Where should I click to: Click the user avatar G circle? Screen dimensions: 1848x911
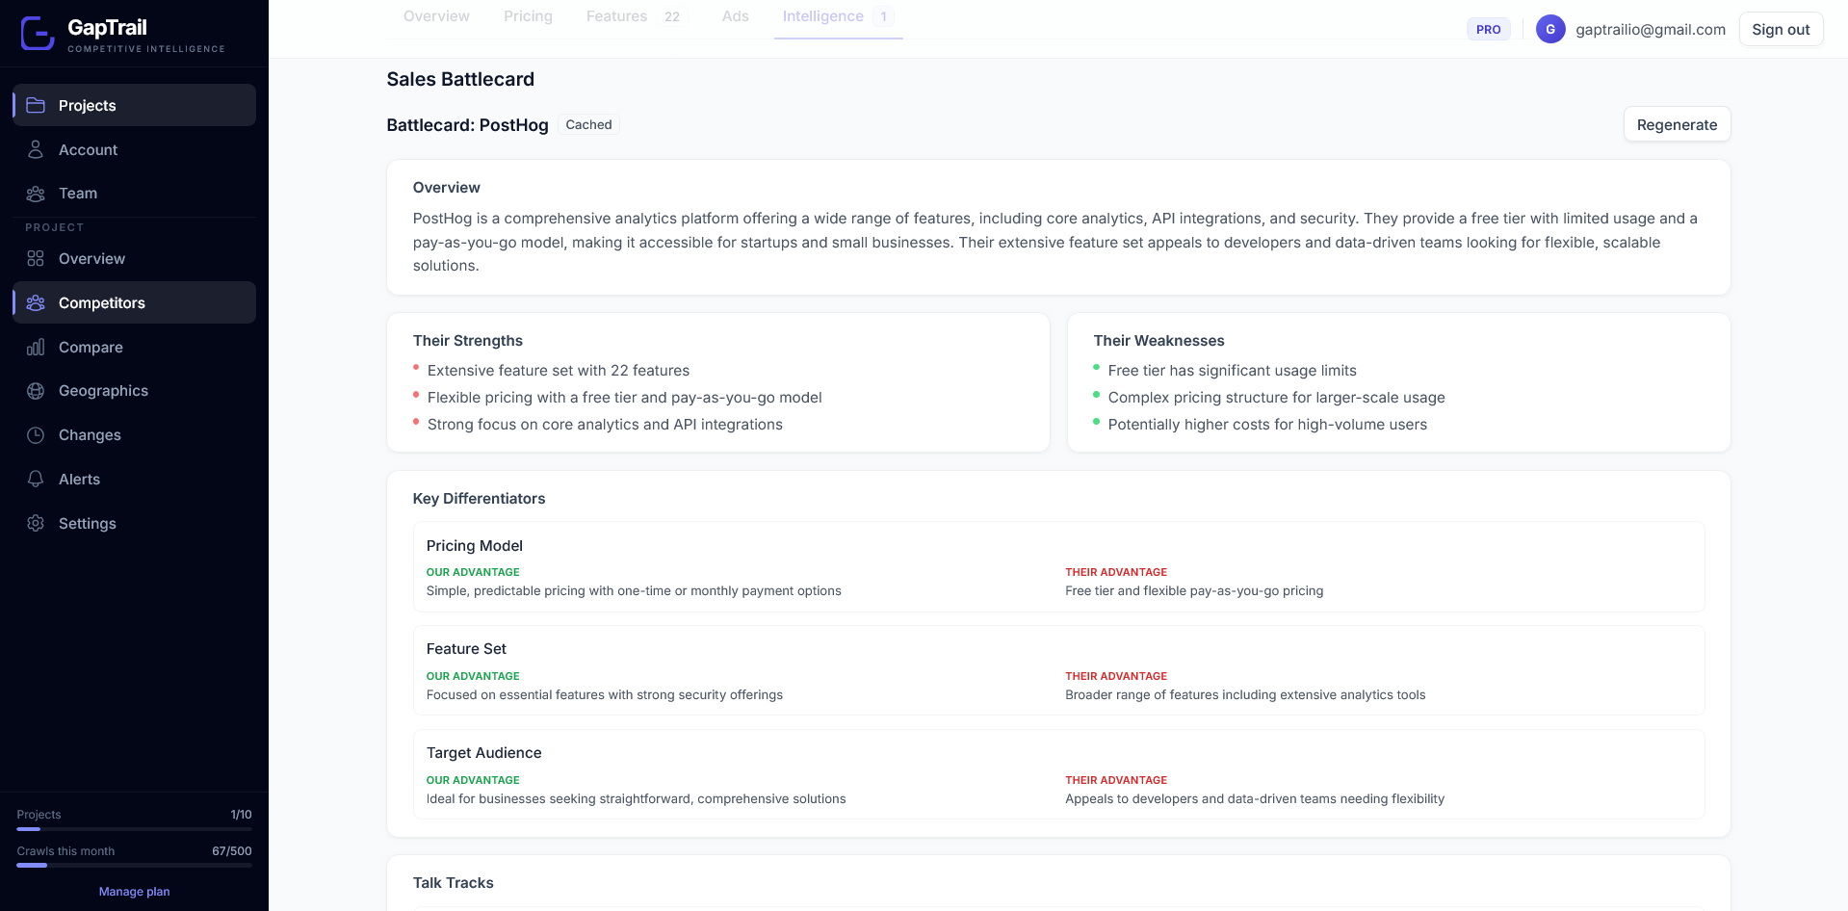1550,29
